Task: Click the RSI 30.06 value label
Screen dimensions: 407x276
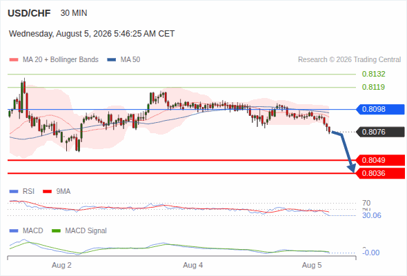Action: 372,215
